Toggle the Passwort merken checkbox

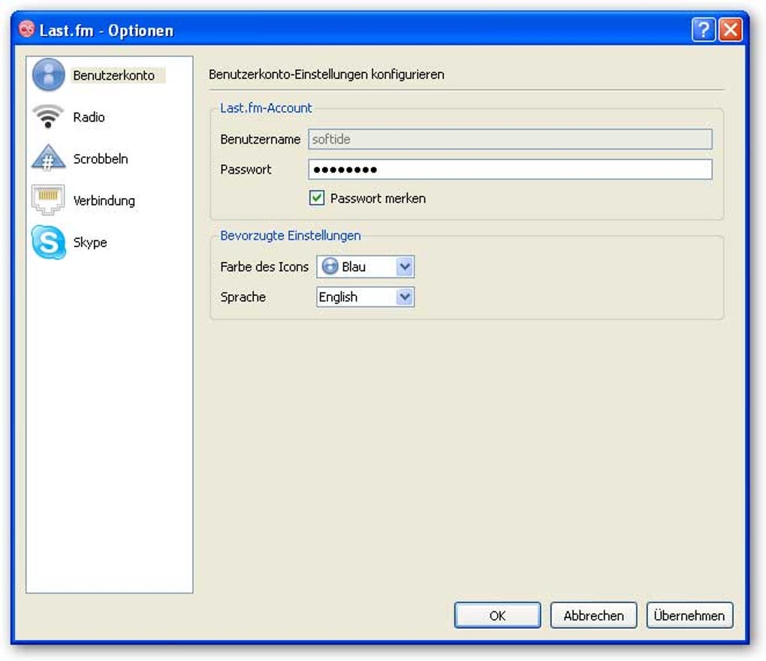(x=317, y=198)
